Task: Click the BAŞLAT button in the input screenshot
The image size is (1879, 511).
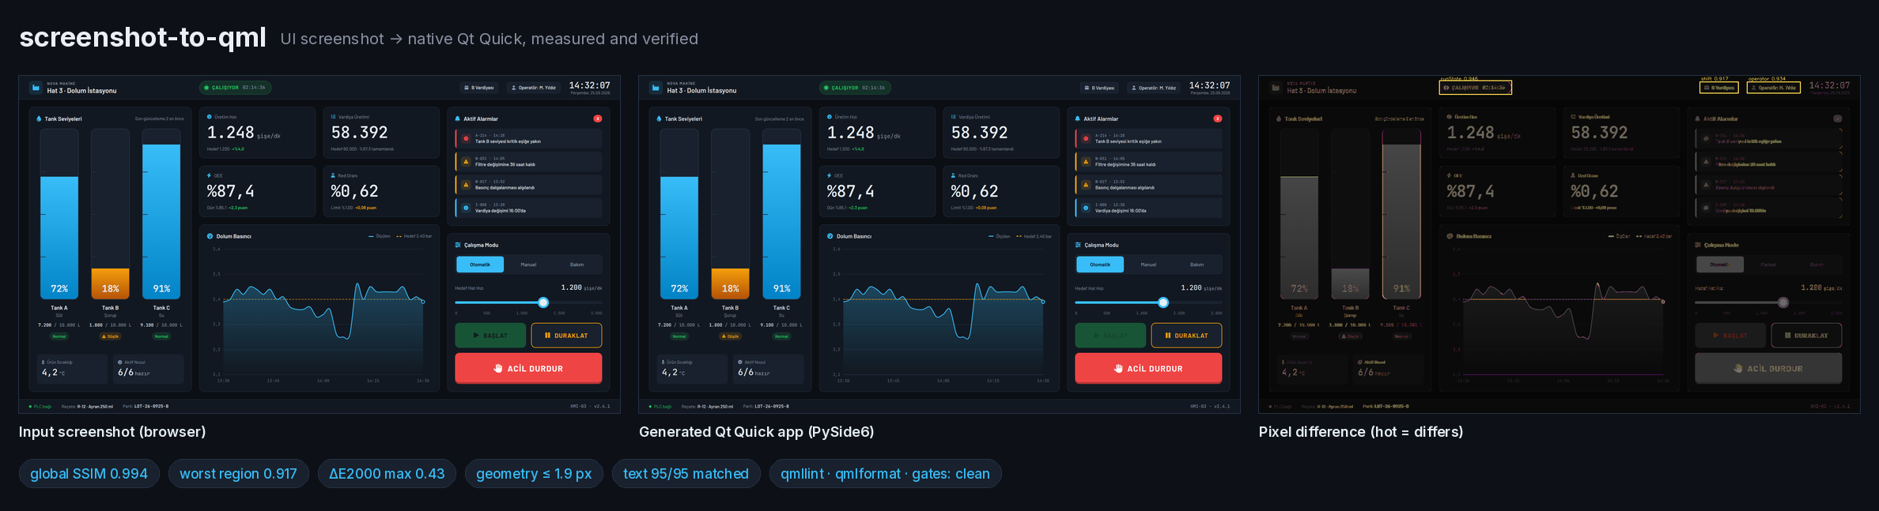Action: pyautogui.click(x=490, y=335)
